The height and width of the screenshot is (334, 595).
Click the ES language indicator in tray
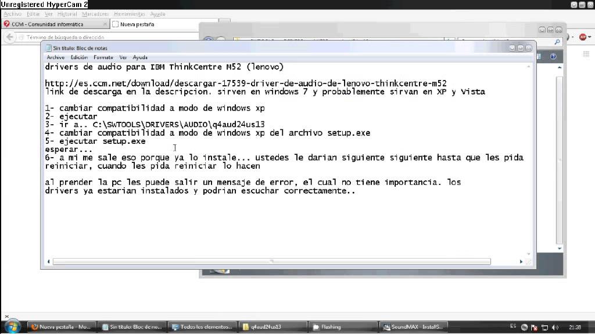click(513, 326)
